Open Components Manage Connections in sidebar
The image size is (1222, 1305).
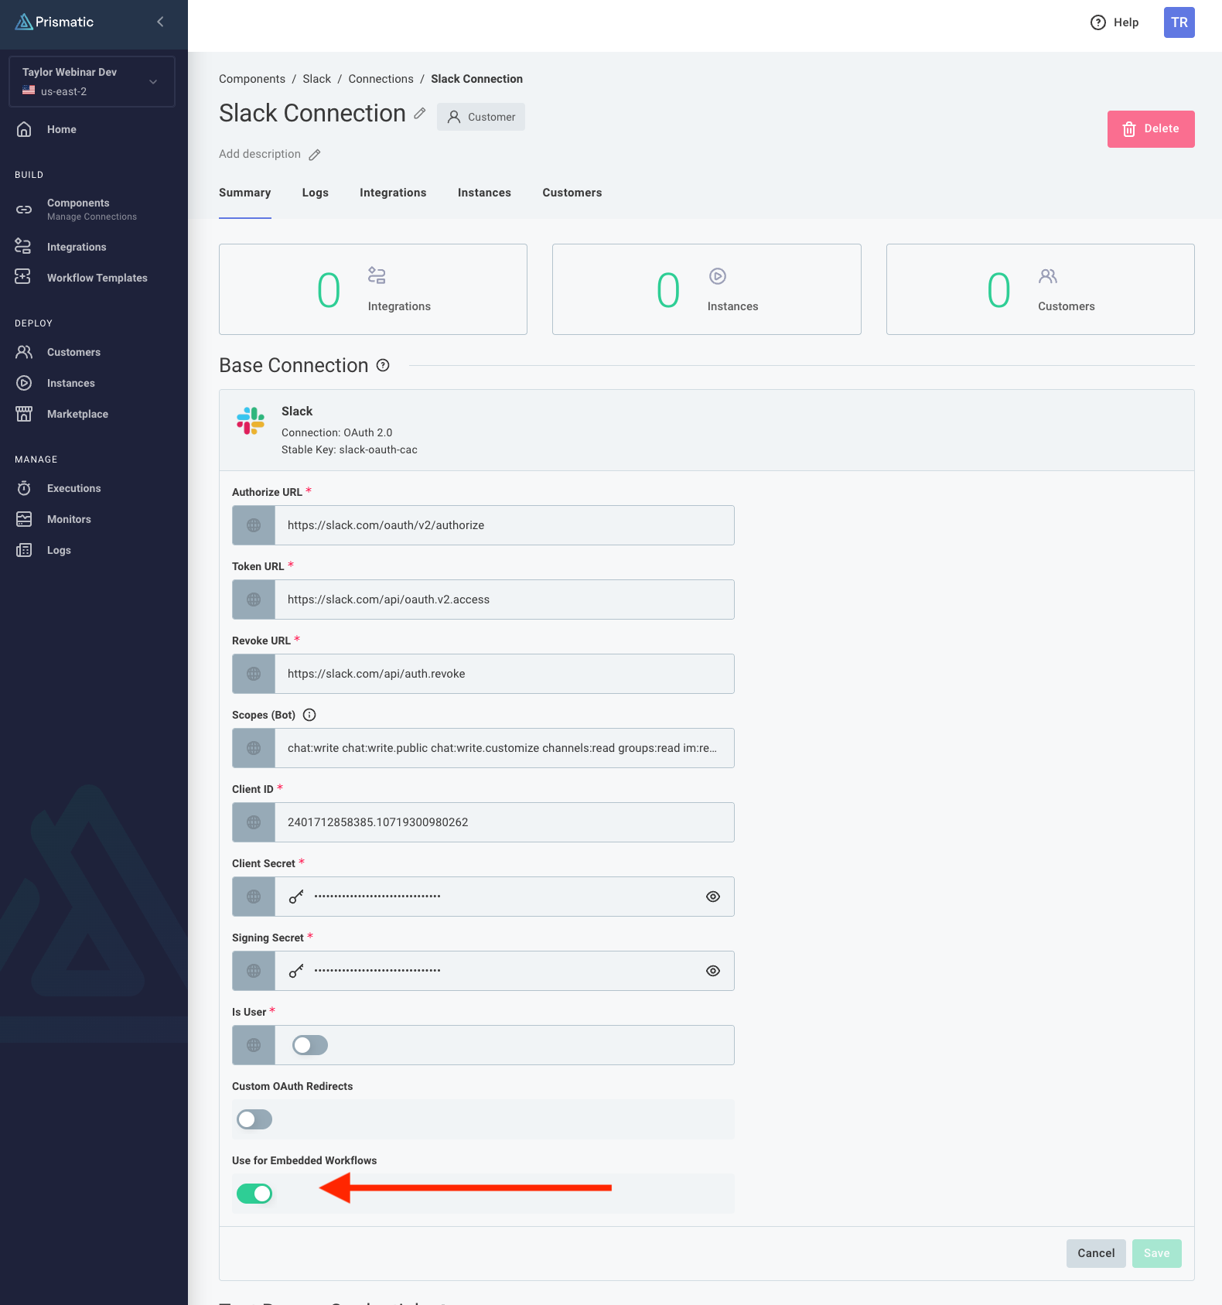tap(91, 209)
